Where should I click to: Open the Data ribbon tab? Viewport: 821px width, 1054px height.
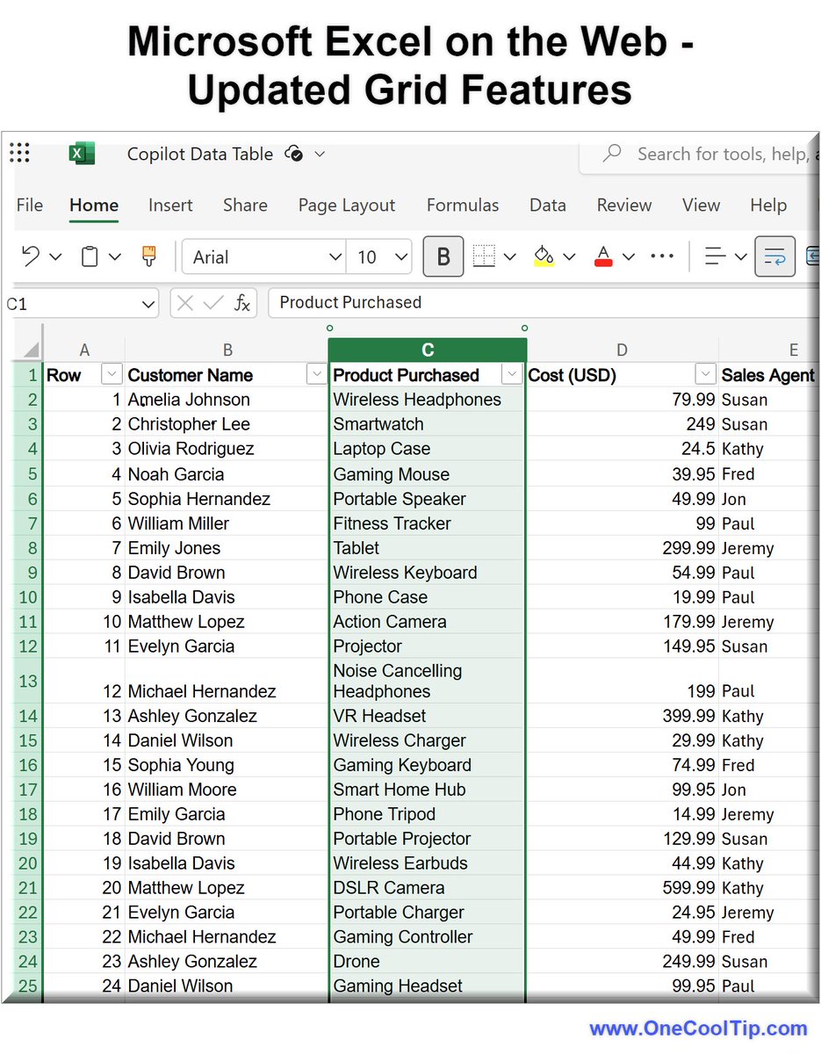pos(547,205)
